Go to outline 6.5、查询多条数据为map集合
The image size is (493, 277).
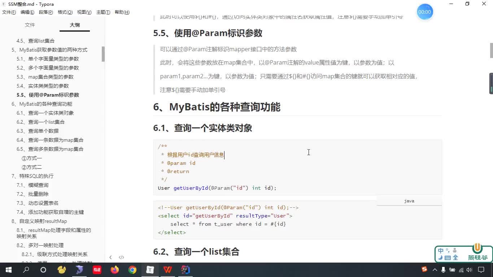(x=50, y=149)
